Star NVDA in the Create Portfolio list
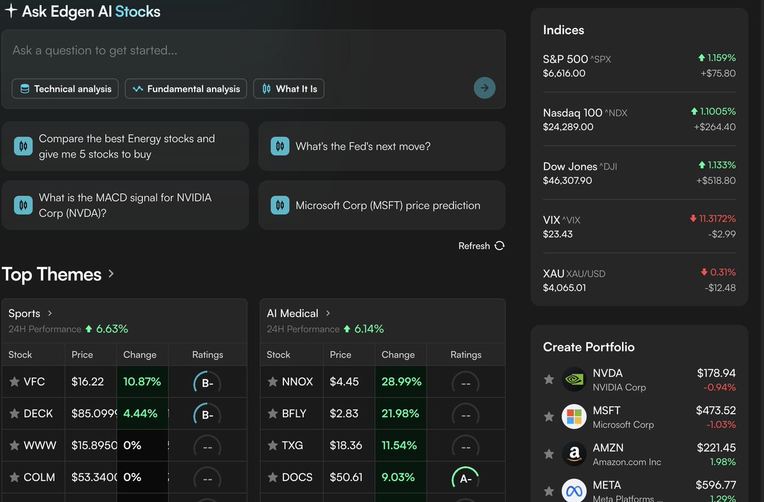Viewport: 764px width, 502px height. click(x=549, y=379)
